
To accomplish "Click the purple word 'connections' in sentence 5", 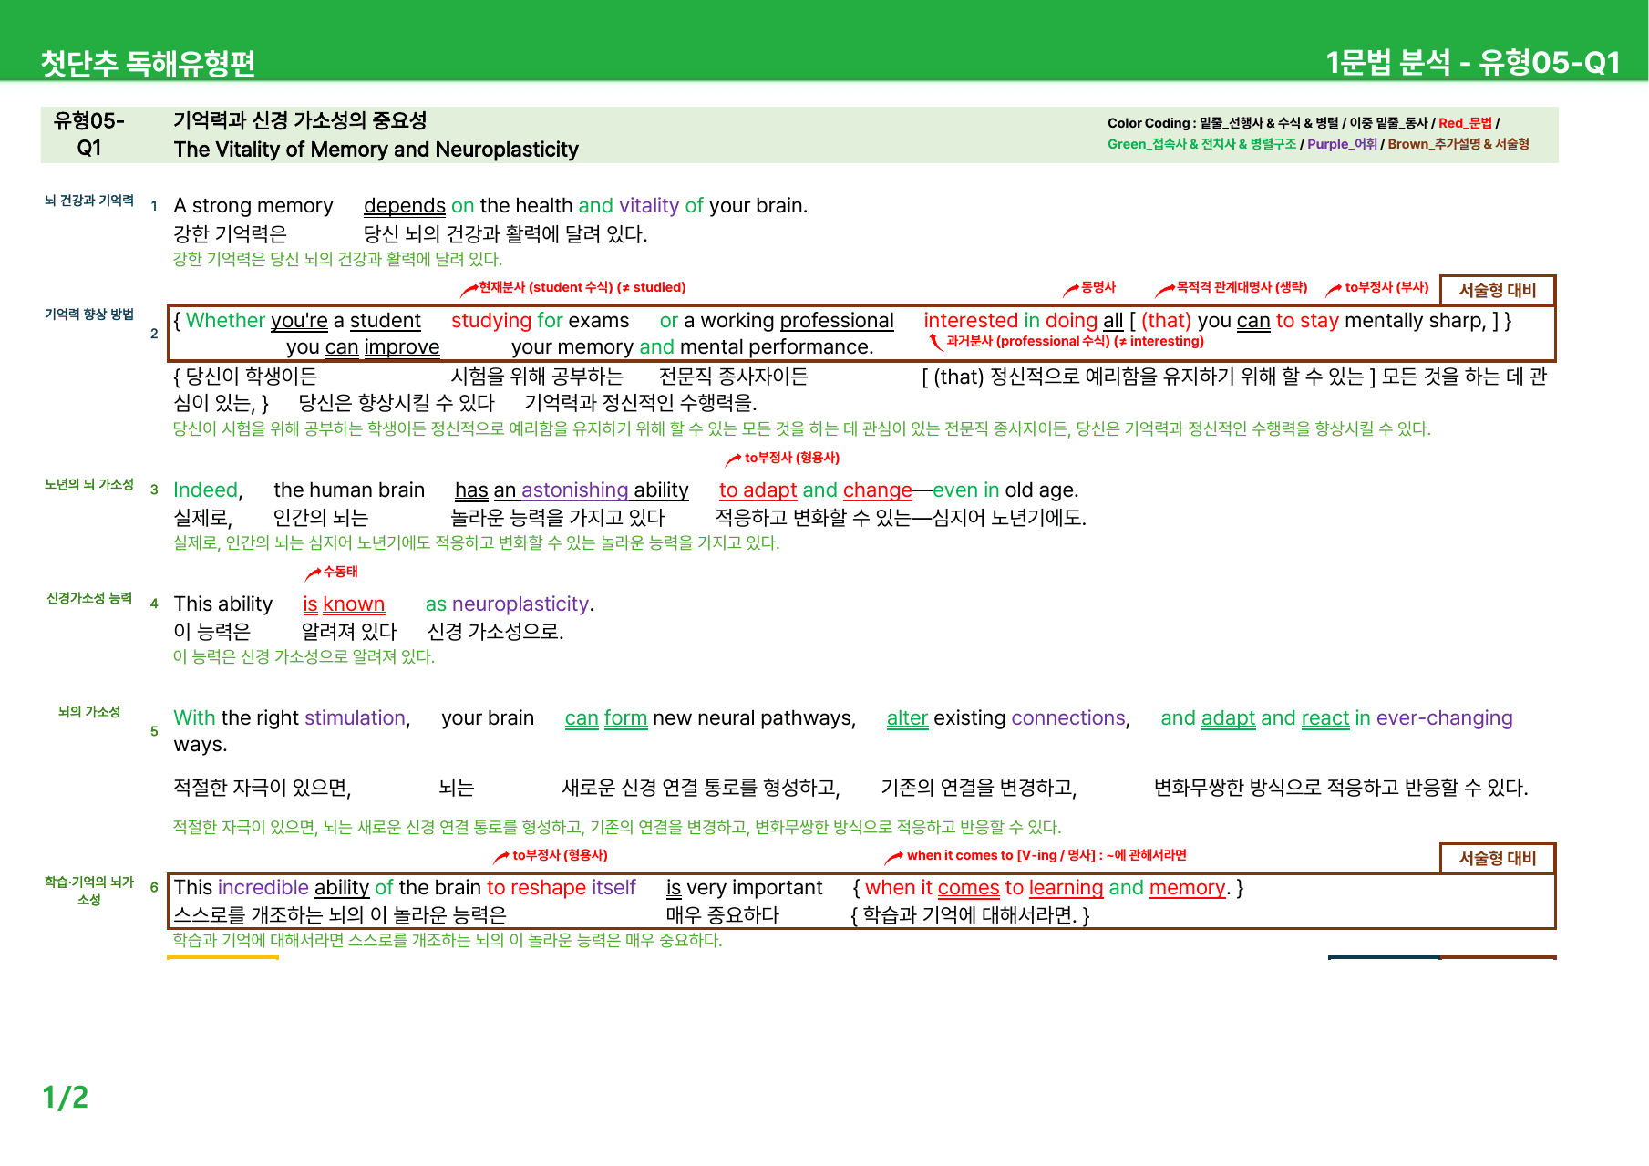I will [1068, 718].
